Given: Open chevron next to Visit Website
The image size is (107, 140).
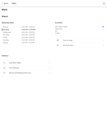Looking at the screenshot, I should pyautogui.click(x=50, y=68).
